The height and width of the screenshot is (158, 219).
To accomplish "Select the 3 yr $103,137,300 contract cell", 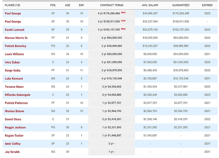I will pos(112,30).
